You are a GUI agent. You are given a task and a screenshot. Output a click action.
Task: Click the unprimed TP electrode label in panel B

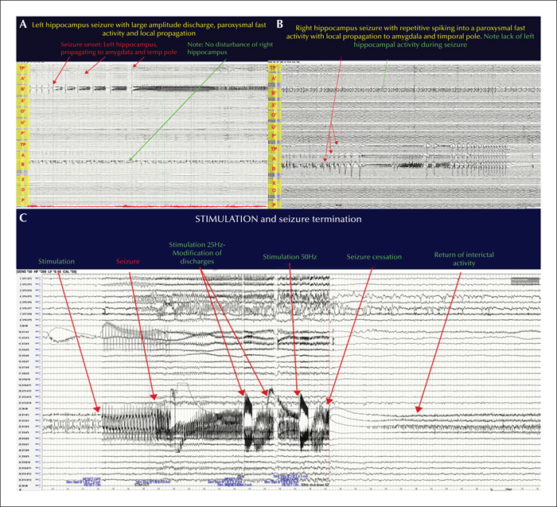[x=274, y=149]
